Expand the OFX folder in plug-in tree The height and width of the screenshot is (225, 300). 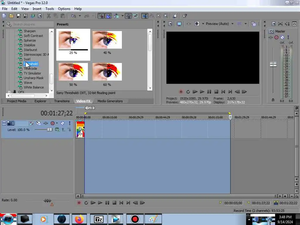click(x=9, y=92)
